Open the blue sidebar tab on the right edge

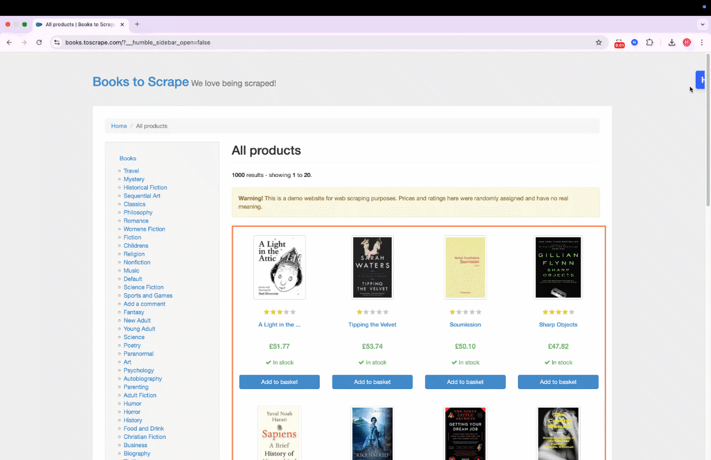tap(703, 80)
